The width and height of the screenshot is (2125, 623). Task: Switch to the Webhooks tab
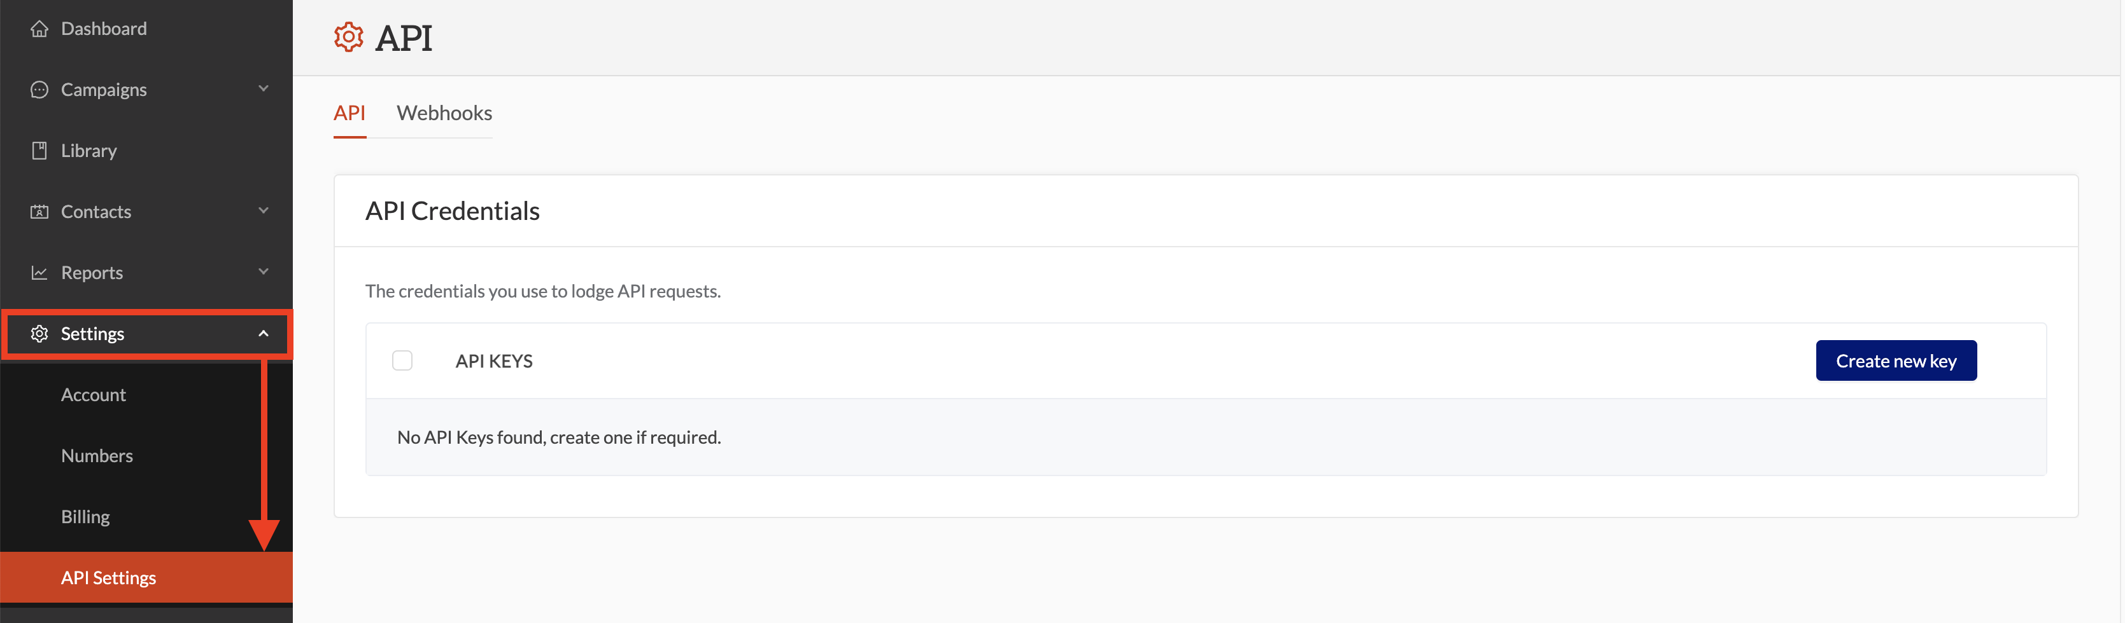click(444, 113)
